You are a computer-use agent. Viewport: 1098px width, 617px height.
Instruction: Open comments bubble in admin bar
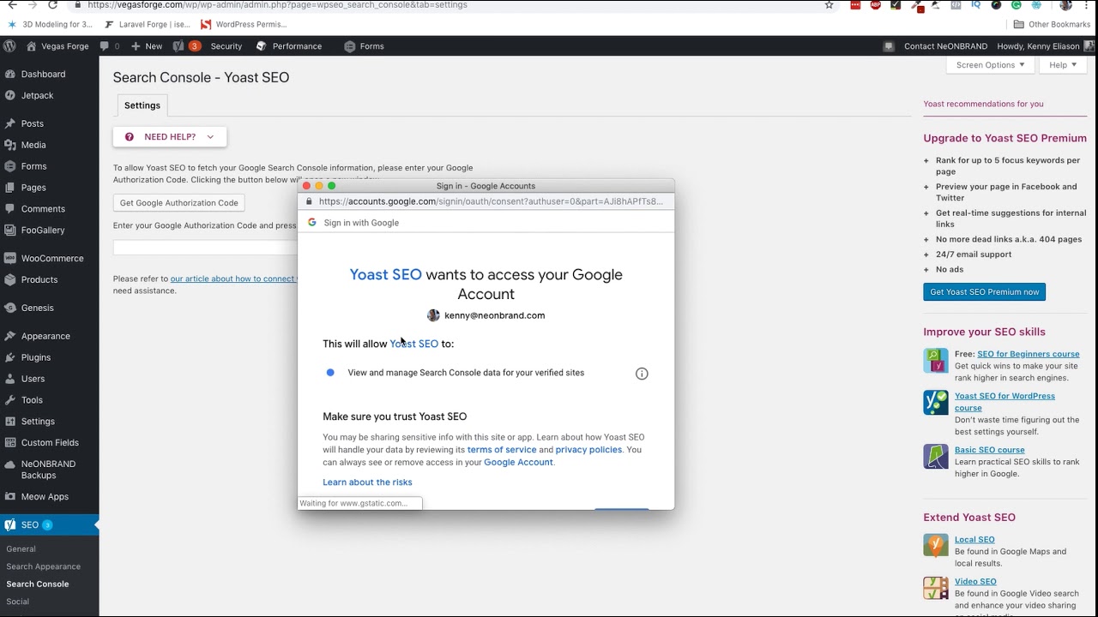(x=110, y=46)
